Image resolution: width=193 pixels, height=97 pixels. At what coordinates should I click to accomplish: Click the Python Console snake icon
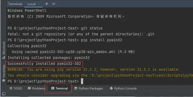tap(111, 88)
